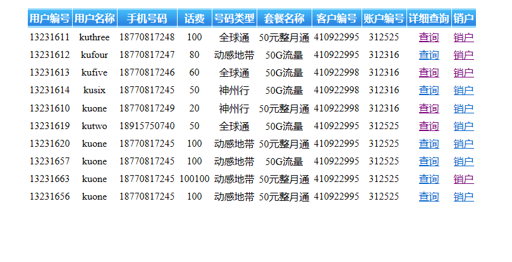Viewport: 512px width, 262px height.
Task: Click 销户 link for user 13231619
Action: [463, 126]
